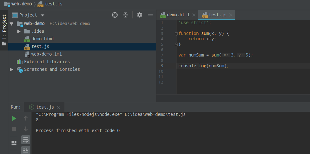Image resolution: width=310 pixels, height=154 pixels.
Task: Click the Up stack trace arrow
Action: coord(26,118)
